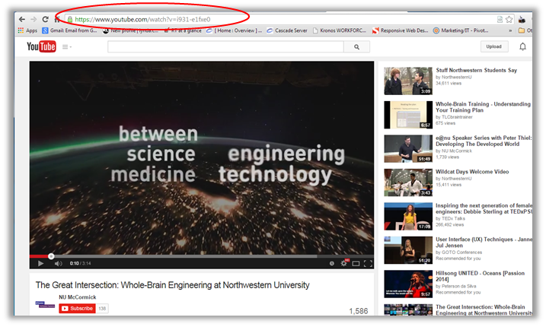Open the Home : Overview bookmark

point(234,30)
